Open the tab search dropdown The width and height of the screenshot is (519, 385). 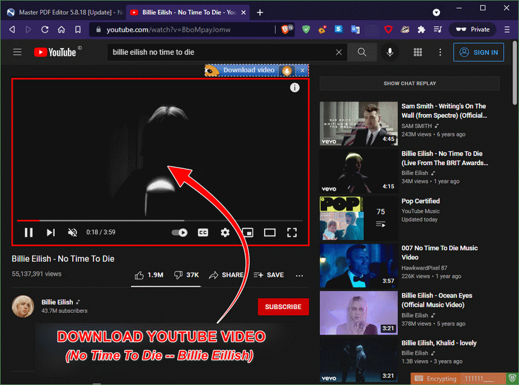(436, 13)
